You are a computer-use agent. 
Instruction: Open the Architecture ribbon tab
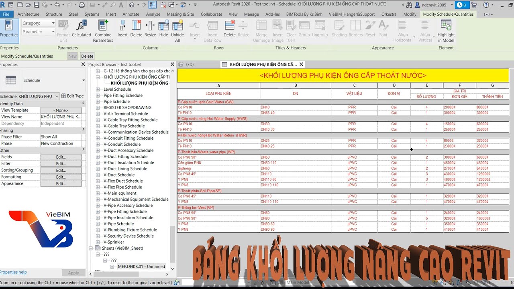point(28,14)
